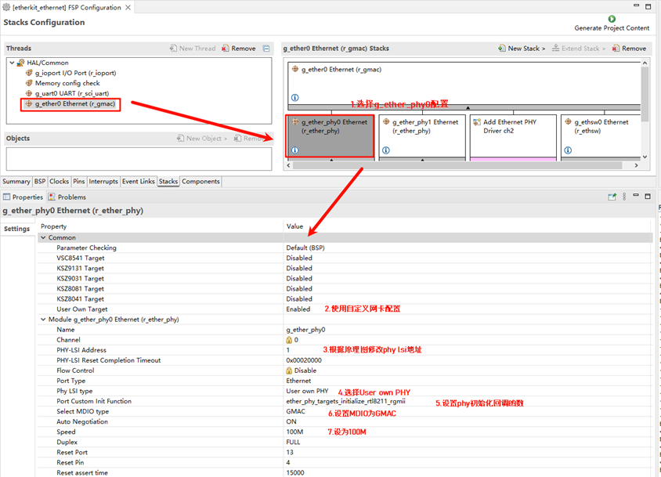Click the Stacks pane horizontal scrollbar
The image size is (661, 477).
click(462, 165)
